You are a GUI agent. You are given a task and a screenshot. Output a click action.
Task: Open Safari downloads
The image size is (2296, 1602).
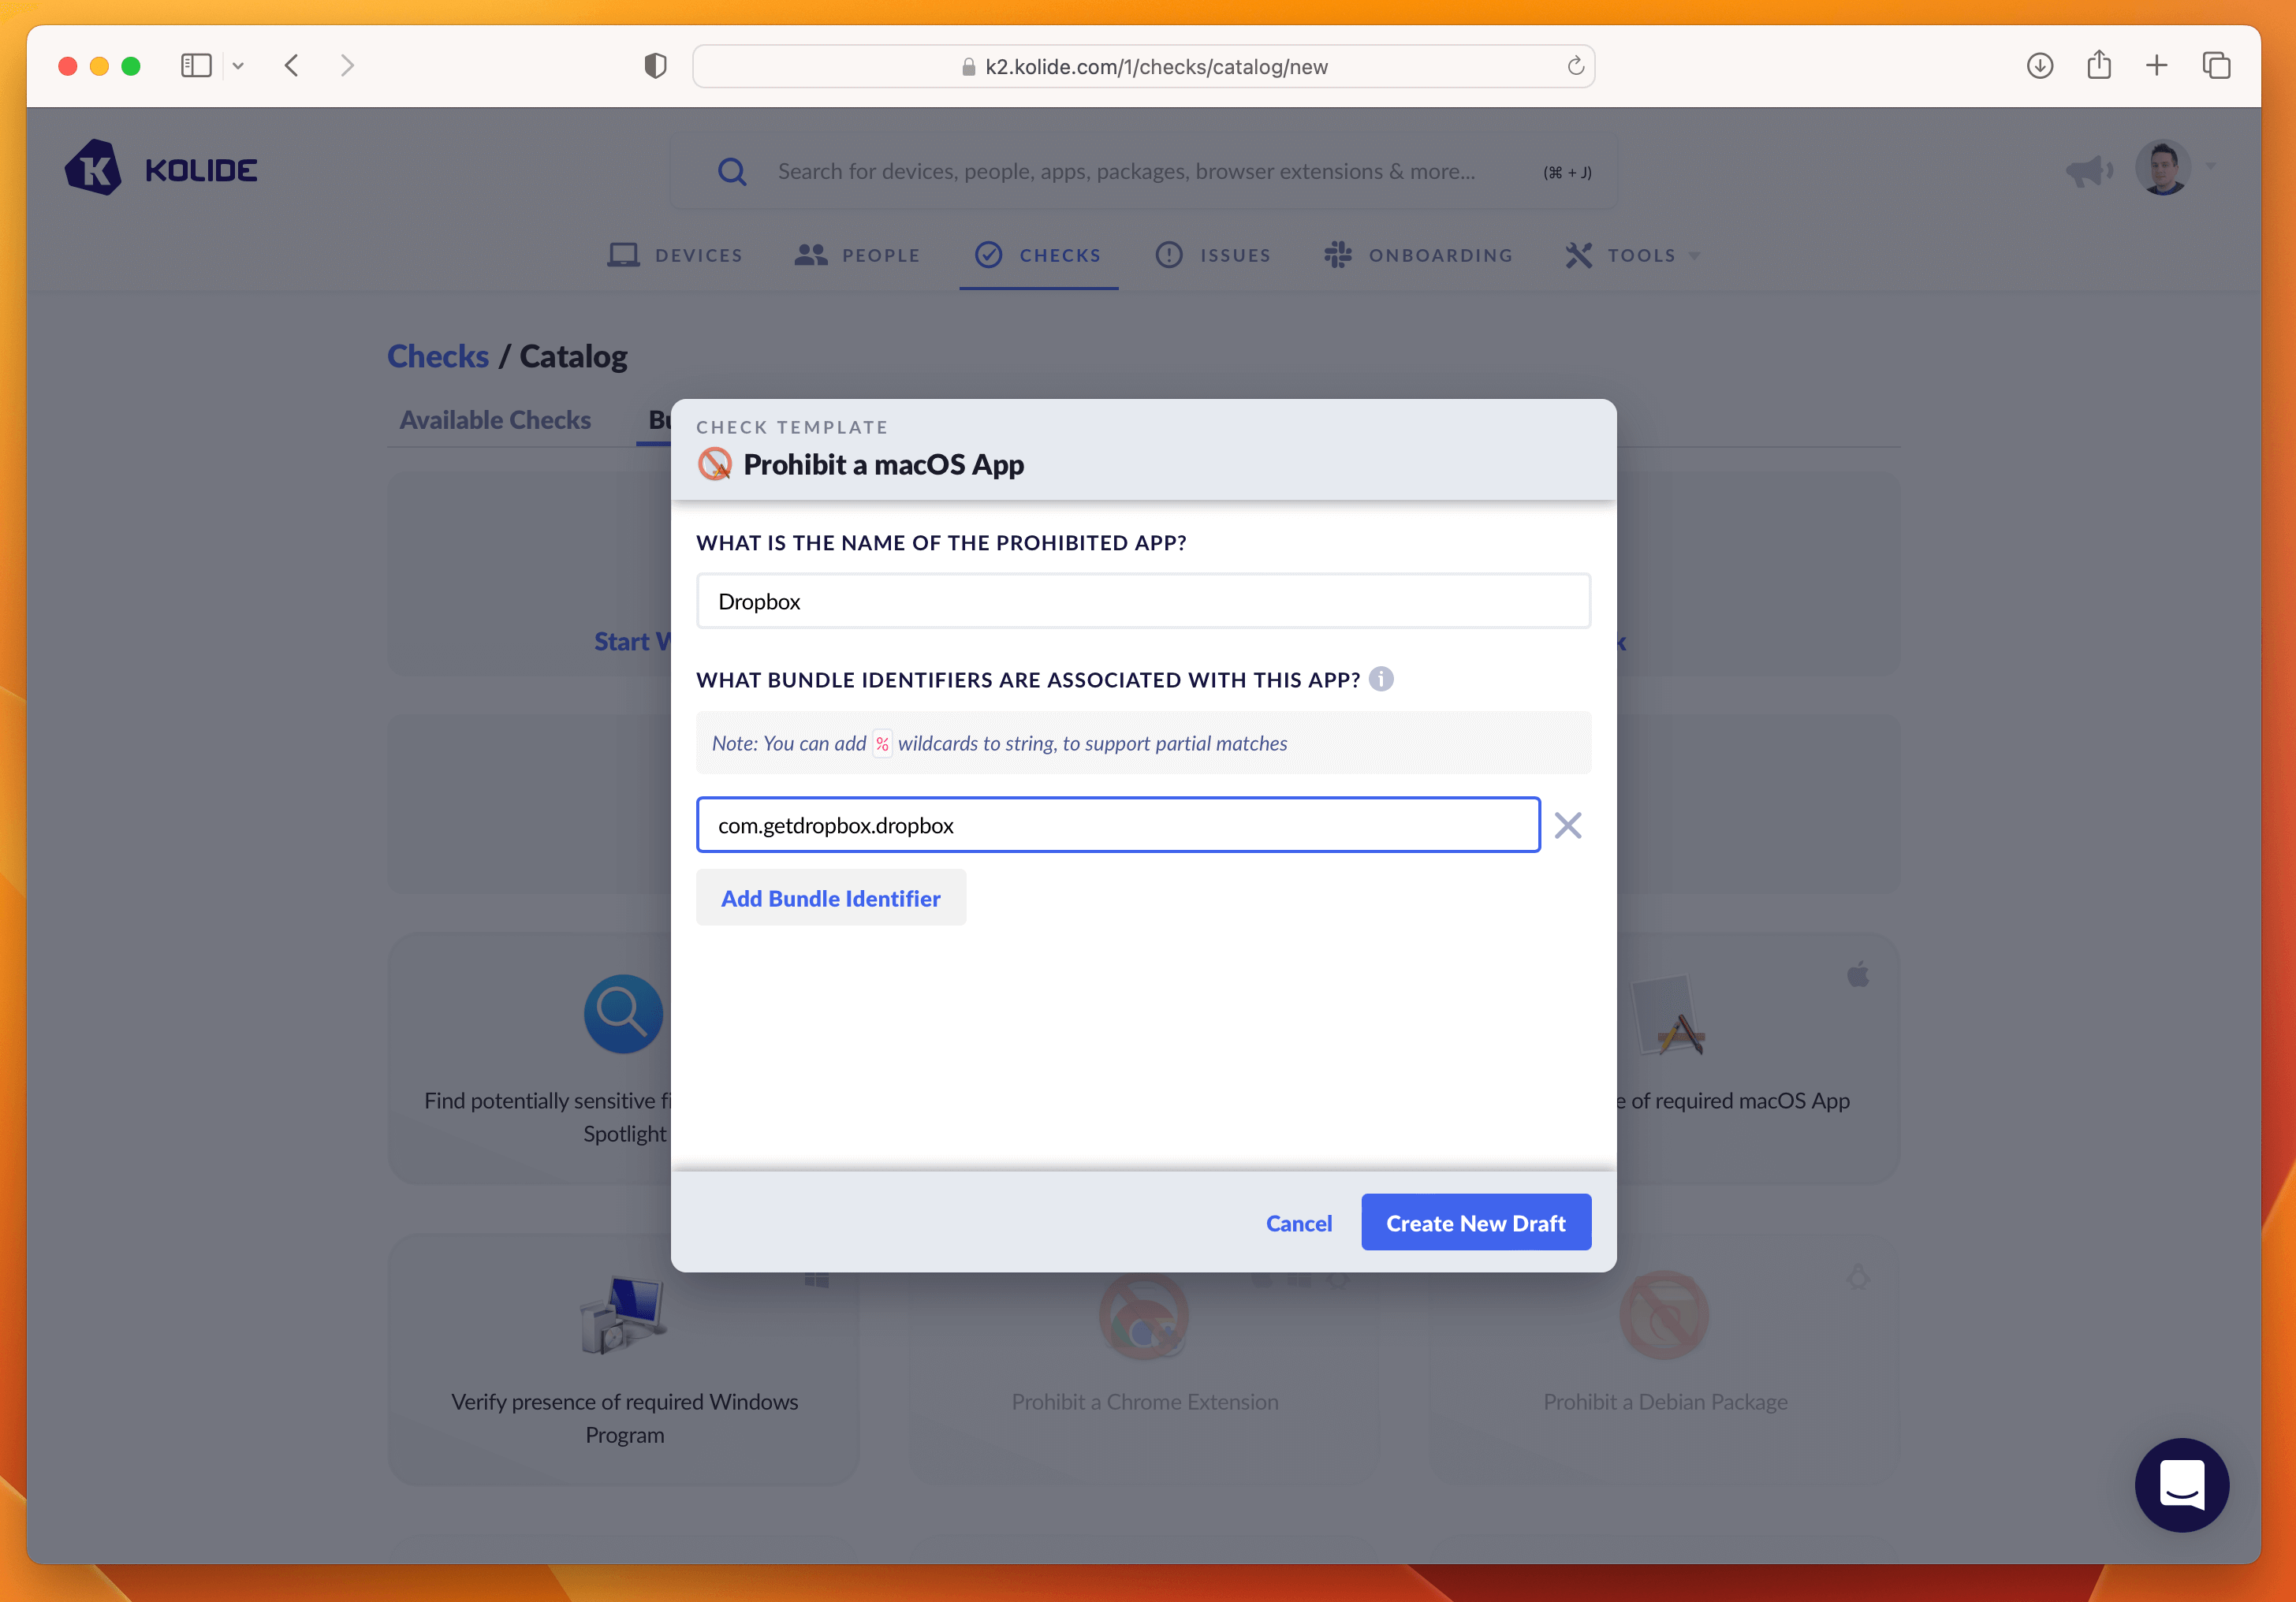point(2040,66)
